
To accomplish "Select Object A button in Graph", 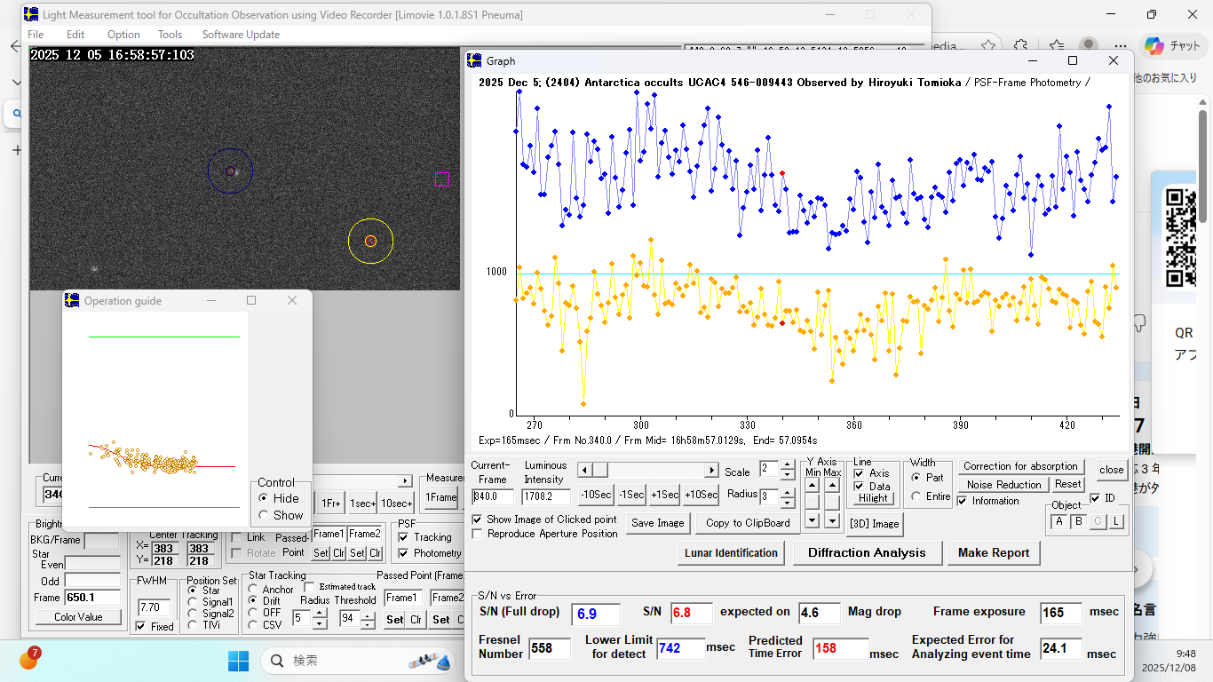I will [x=1059, y=521].
